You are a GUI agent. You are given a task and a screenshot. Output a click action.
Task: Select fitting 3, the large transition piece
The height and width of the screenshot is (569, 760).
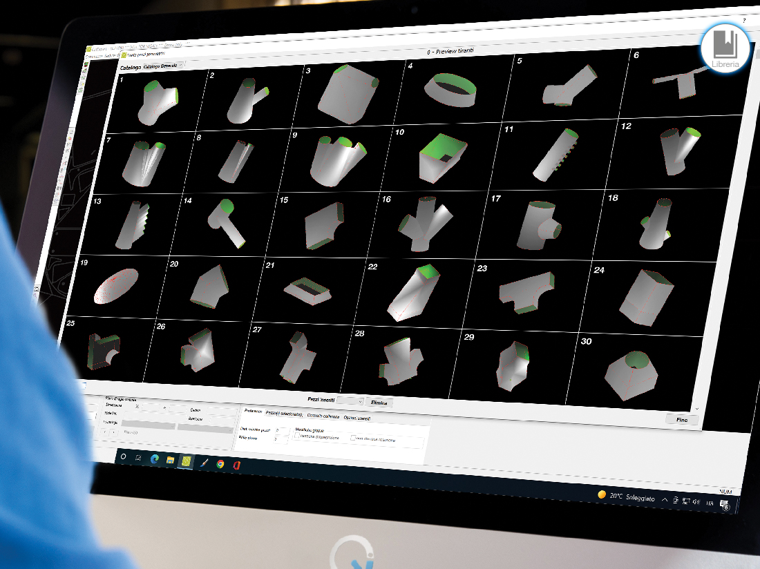pyautogui.click(x=347, y=95)
